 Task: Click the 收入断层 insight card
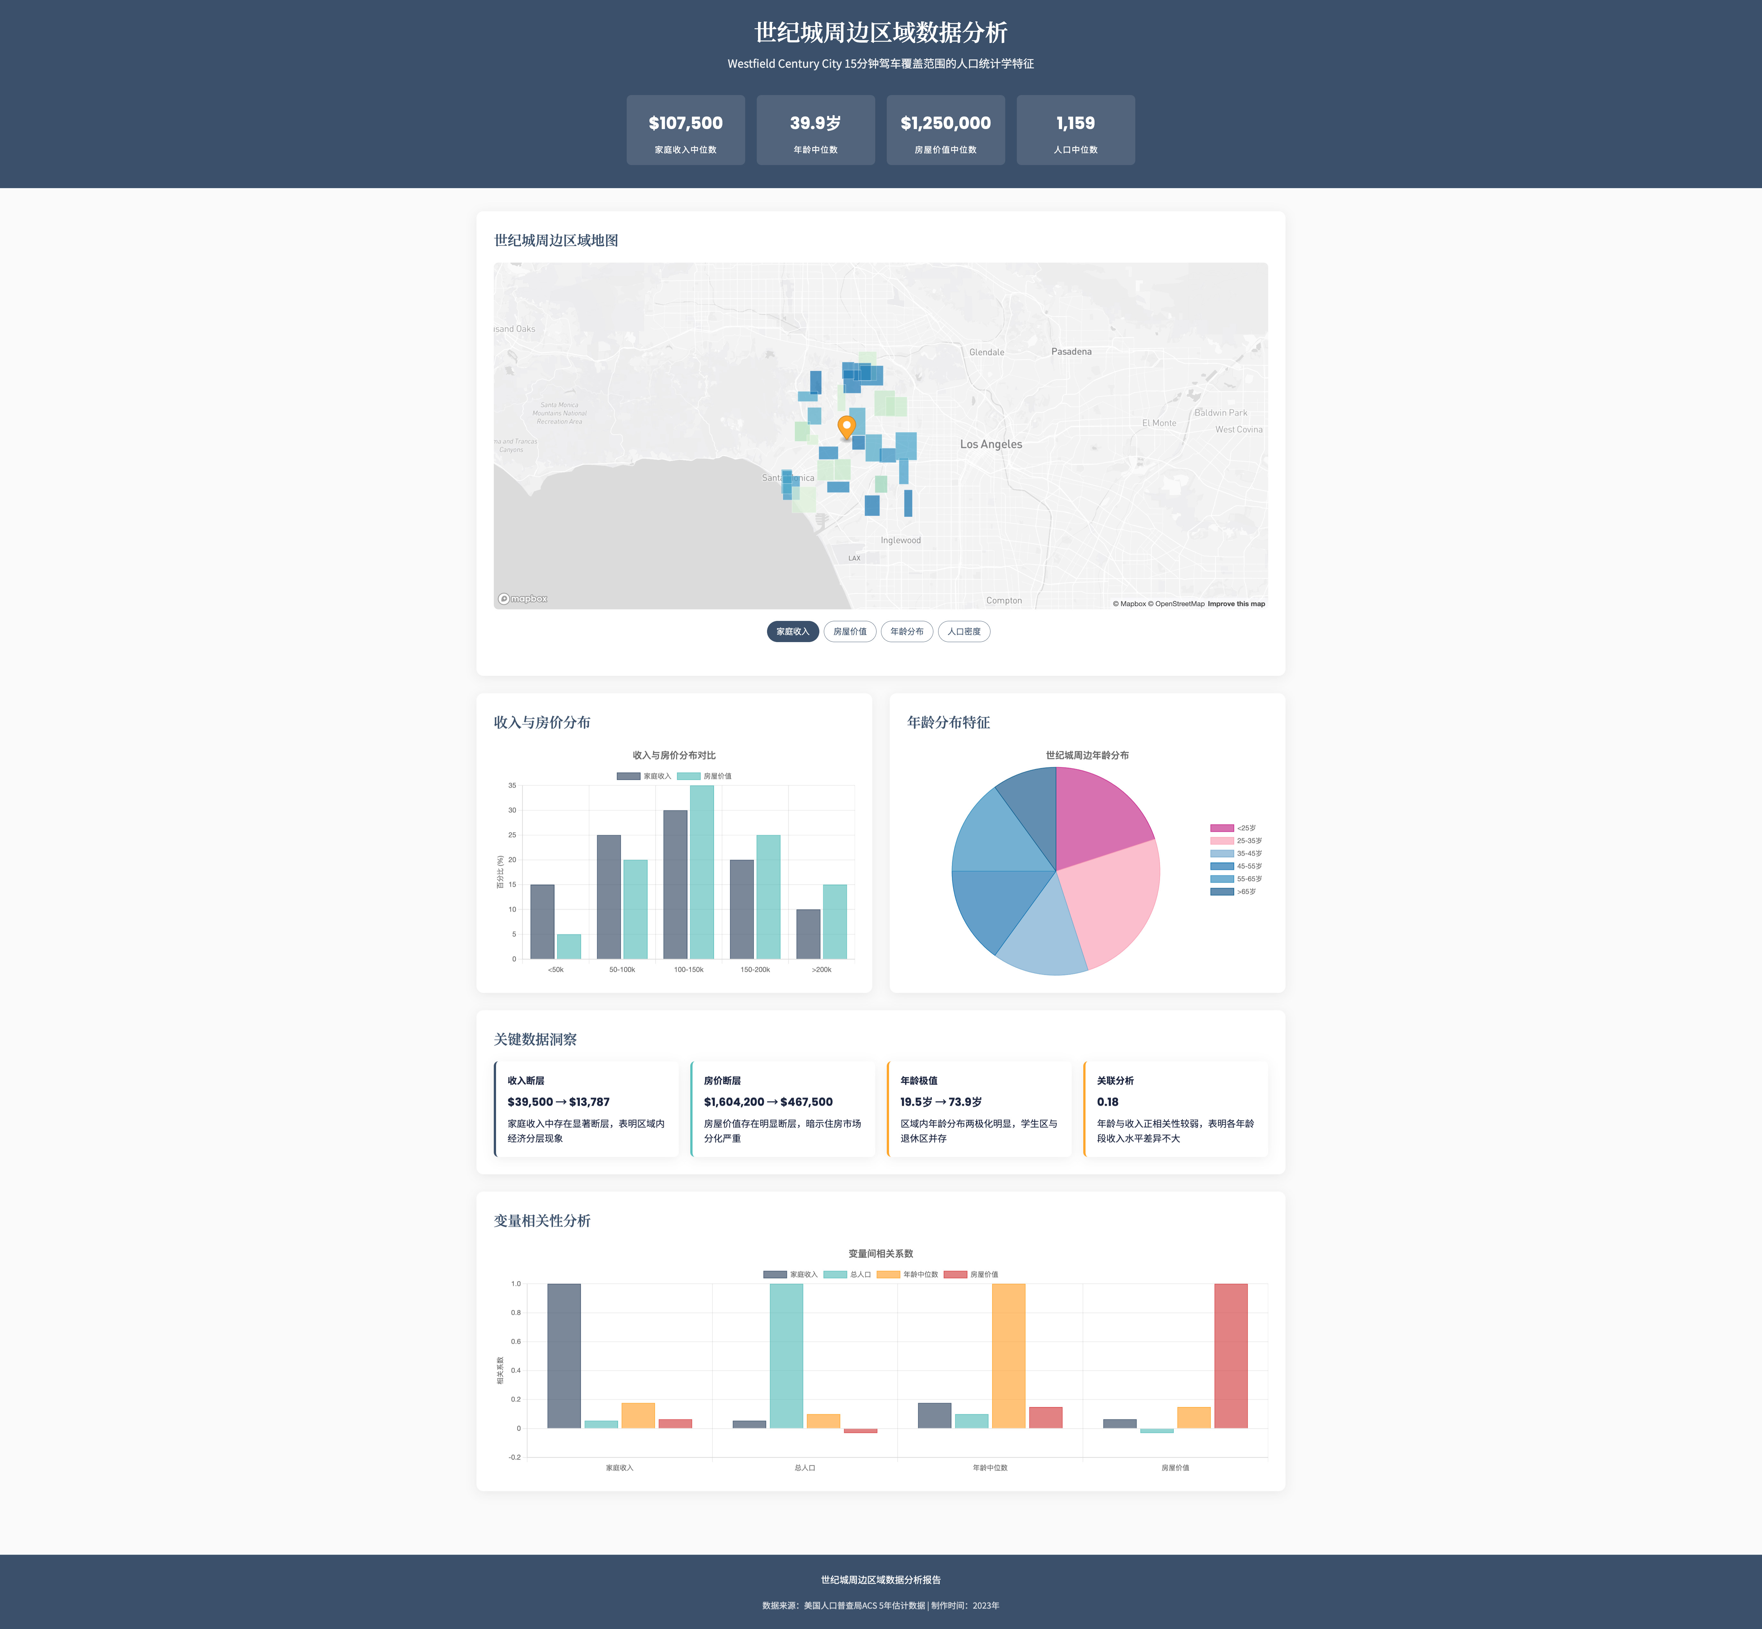(x=586, y=1109)
